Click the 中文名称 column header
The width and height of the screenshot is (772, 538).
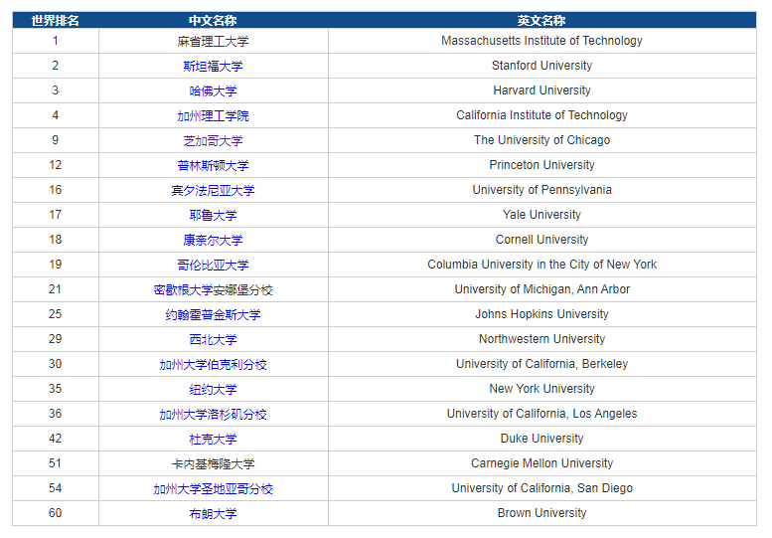[x=213, y=21]
